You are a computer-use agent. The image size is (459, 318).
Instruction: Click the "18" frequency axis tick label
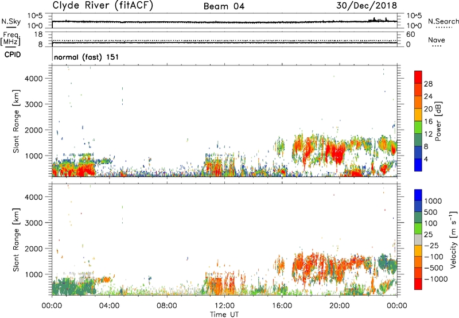click(38, 34)
